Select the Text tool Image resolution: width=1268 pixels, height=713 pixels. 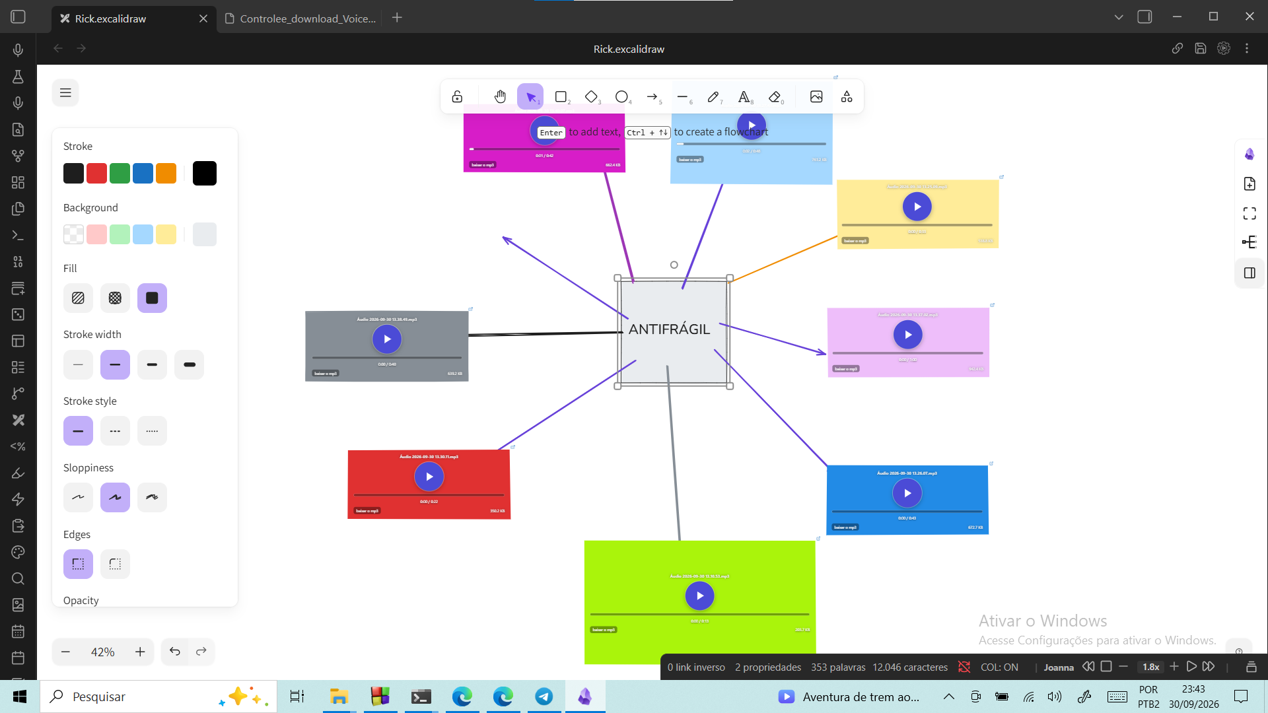pos(744,97)
